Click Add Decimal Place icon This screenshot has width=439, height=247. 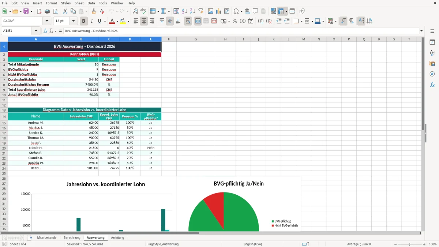tap(261, 21)
